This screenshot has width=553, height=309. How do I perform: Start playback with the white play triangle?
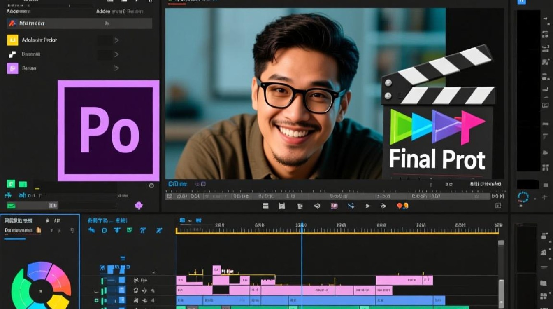point(368,206)
